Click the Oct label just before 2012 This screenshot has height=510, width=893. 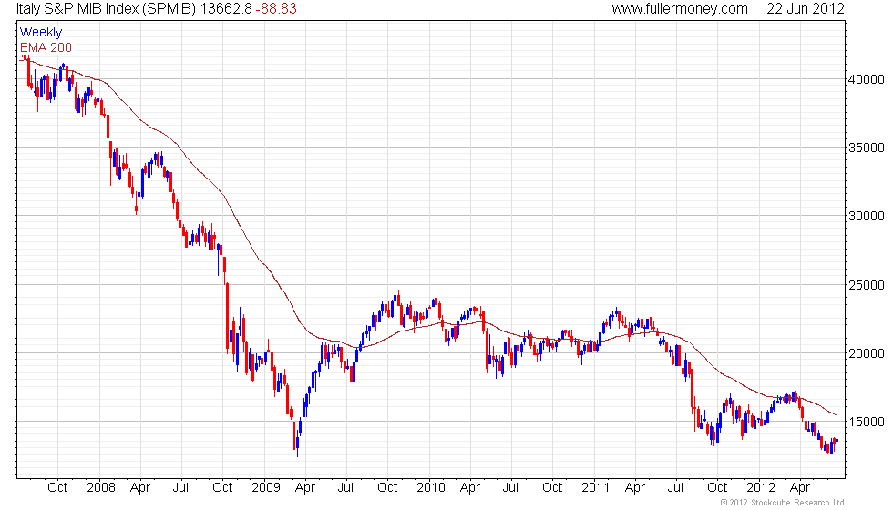717,488
